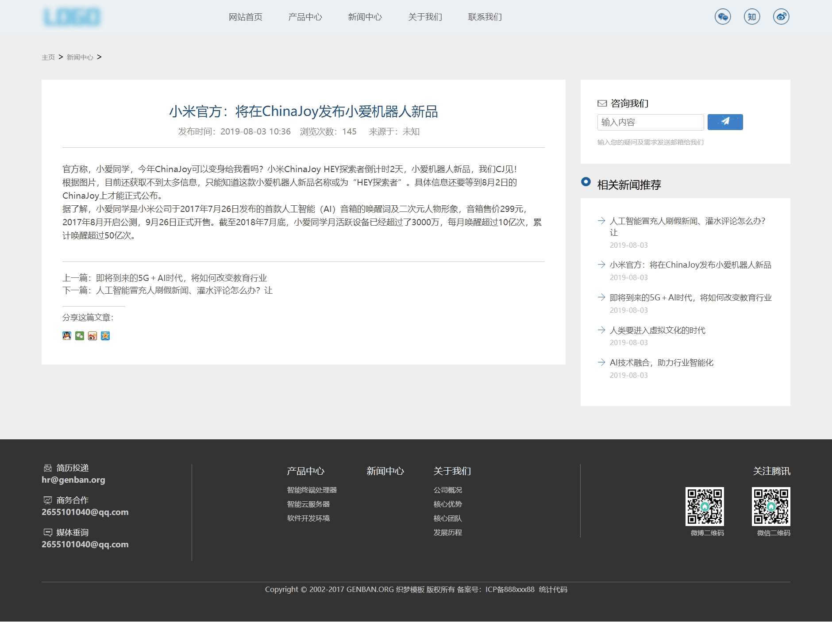Open footer link 智能终端处理器

click(x=312, y=490)
